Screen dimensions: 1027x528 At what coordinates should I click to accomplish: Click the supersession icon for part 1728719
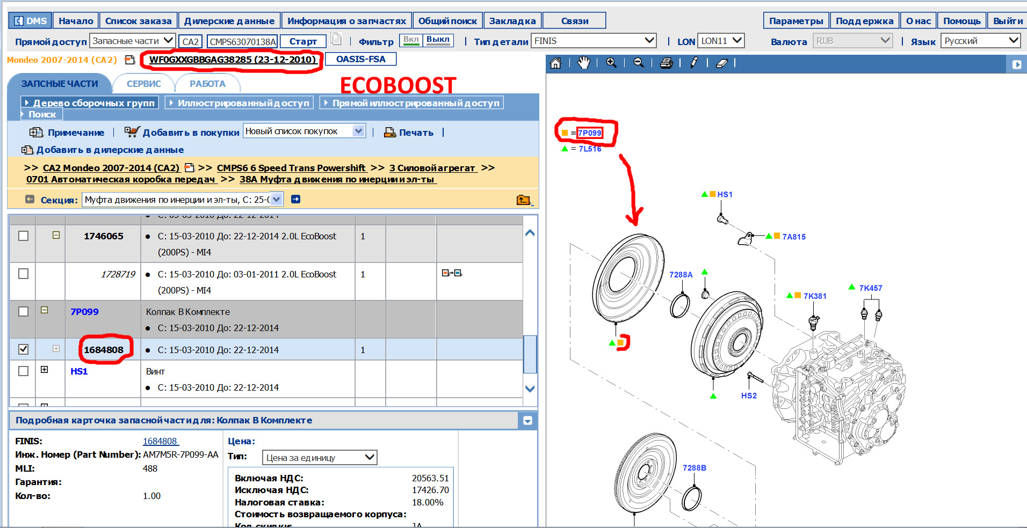coord(452,273)
